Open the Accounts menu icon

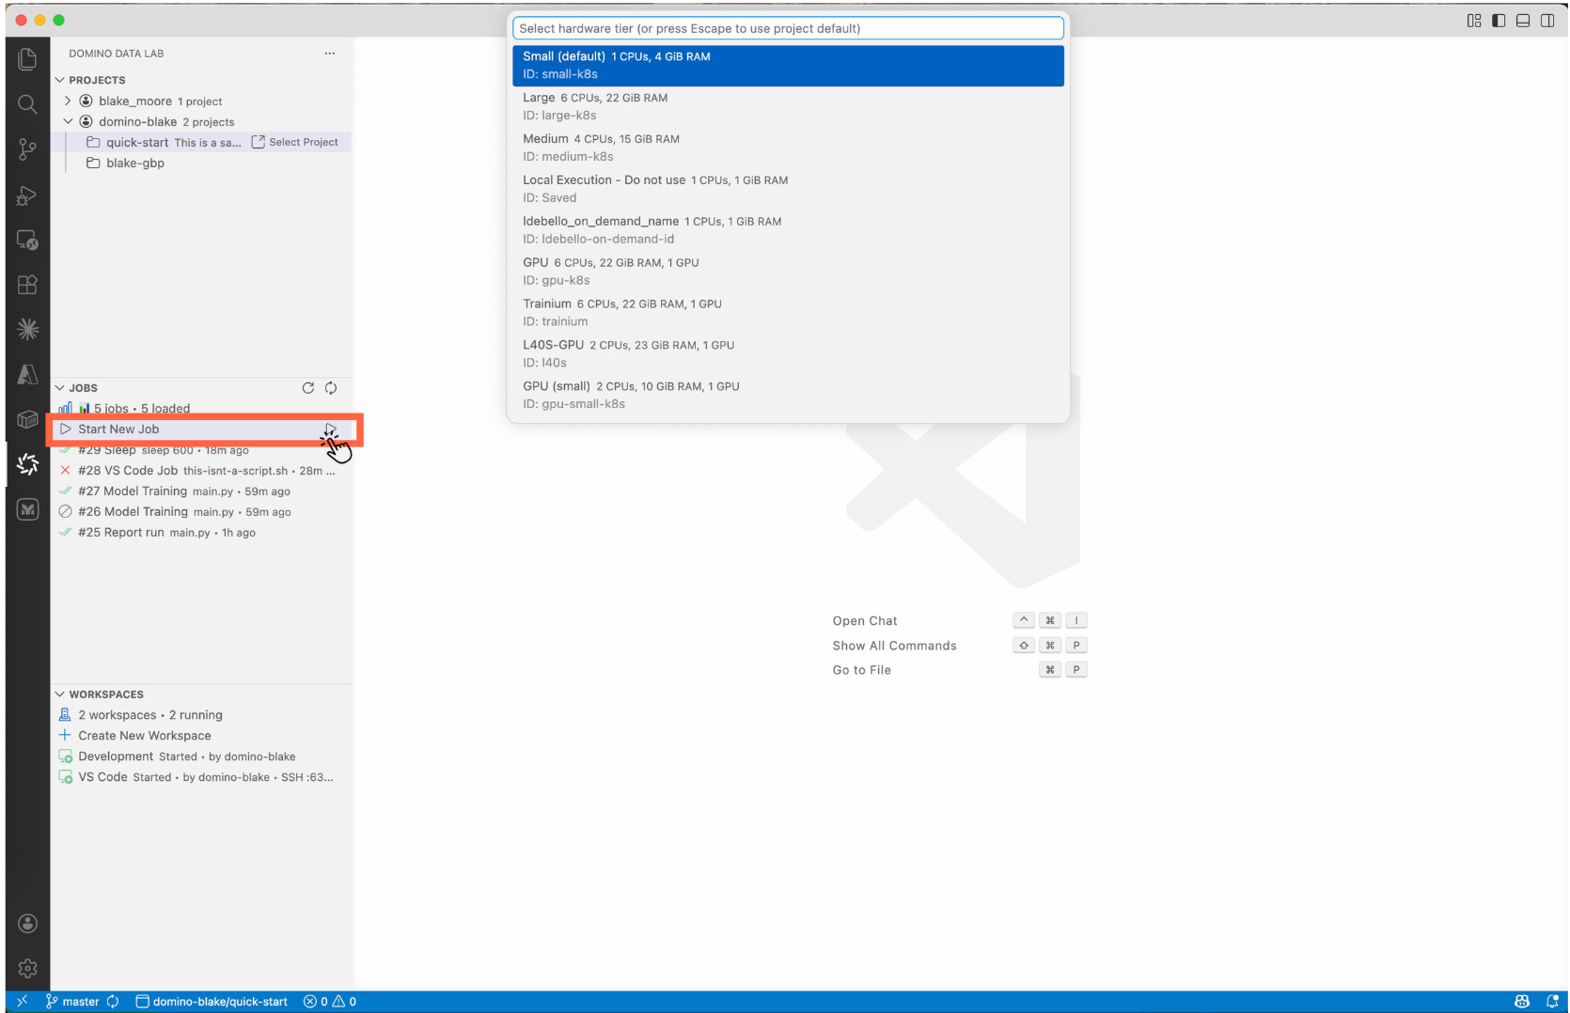point(27,924)
